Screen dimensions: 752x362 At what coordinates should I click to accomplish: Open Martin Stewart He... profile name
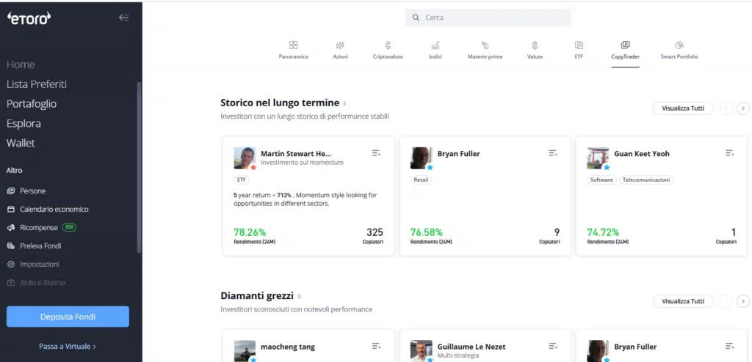point(296,154)
